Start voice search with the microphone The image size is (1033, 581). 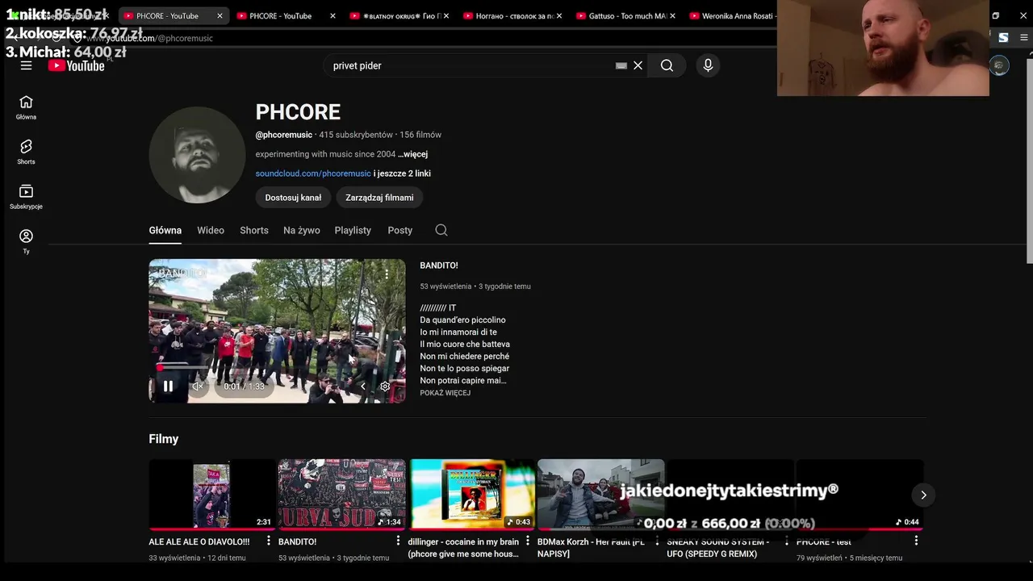708,65
